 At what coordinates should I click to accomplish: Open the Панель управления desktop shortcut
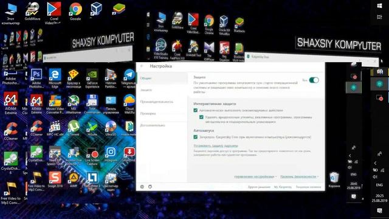click(111, 104)
